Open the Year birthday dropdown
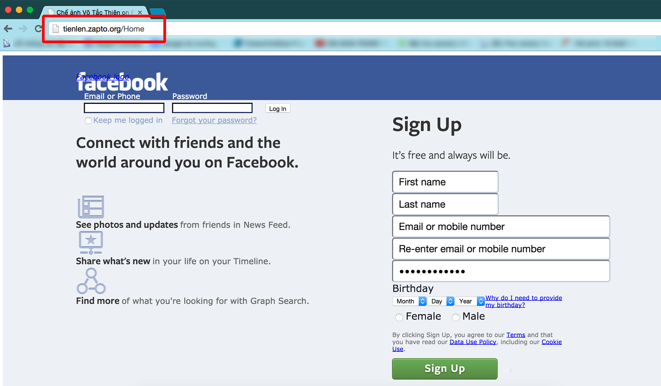This screenshot has height=386, width=661. pos(470,301)
